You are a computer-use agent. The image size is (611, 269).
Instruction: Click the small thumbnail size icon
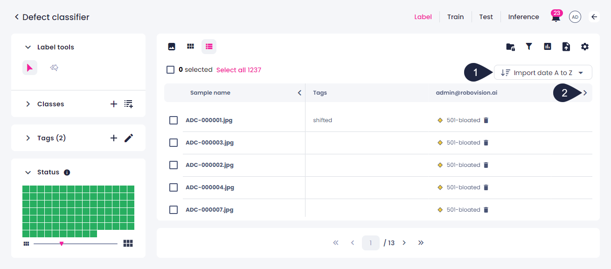(x=26, y=243)
